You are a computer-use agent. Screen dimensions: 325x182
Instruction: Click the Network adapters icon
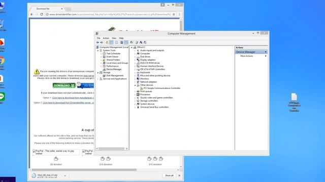click(x=138, y=82)
